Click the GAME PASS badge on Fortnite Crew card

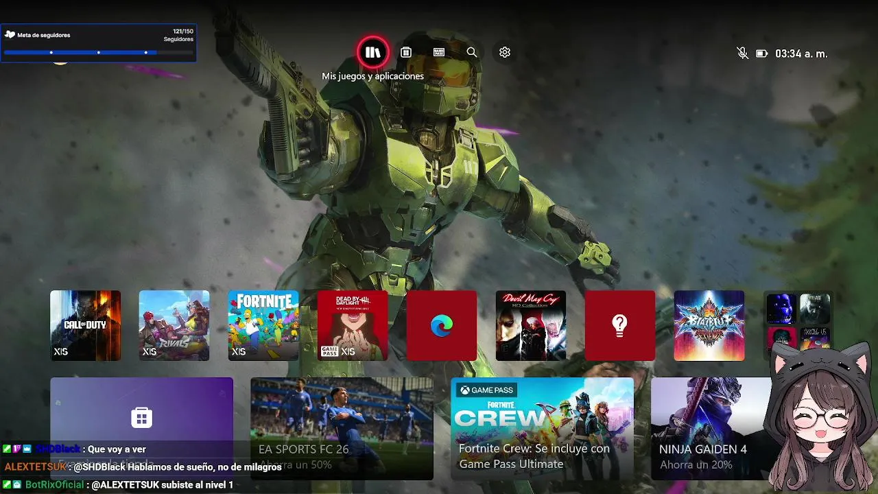tap(487, 390)
